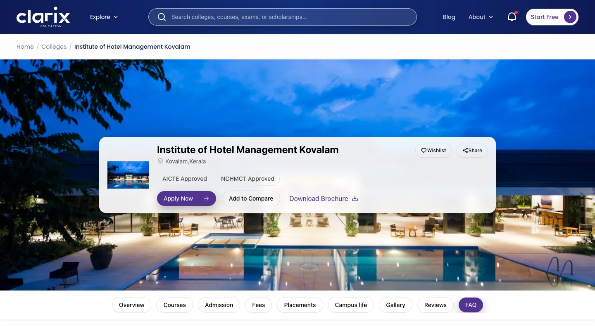The height and width of the screenshot is (326, 595).
Task: Select the Courses tab
Action: (175, 305)
